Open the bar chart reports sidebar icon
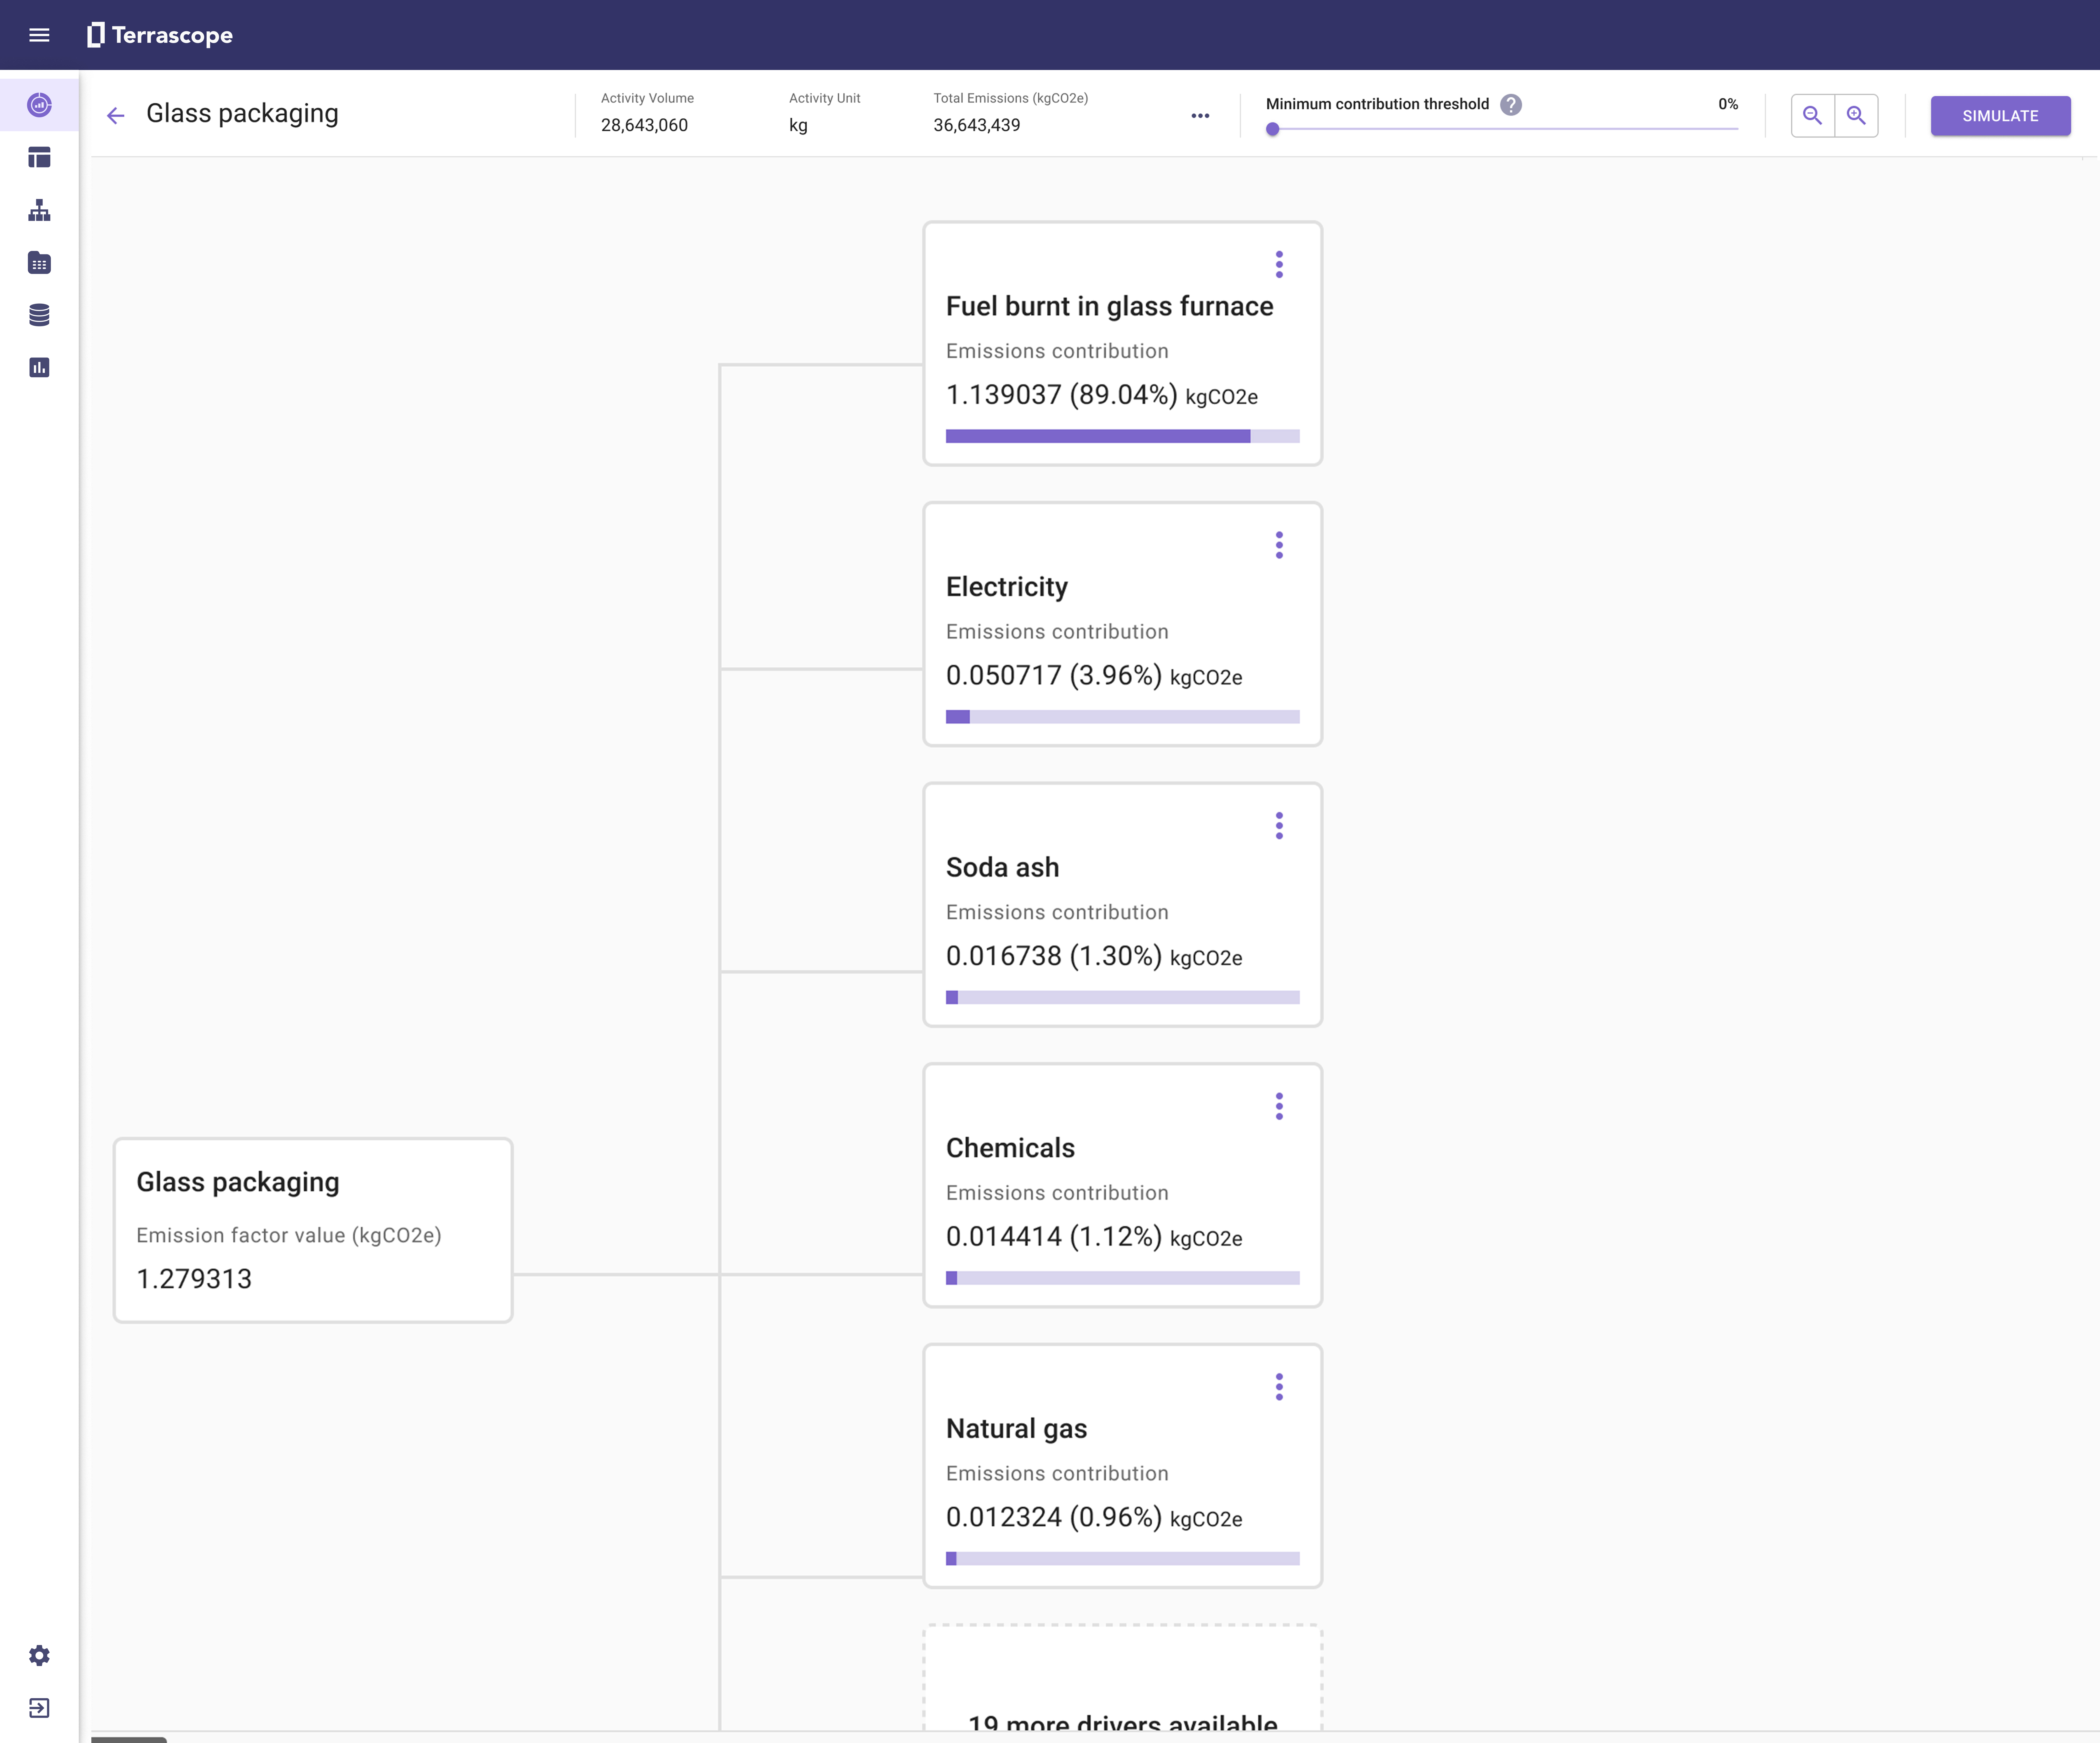Viewport: 2100px width, 1743px height. pyautogui.click(x=39, y=368)
